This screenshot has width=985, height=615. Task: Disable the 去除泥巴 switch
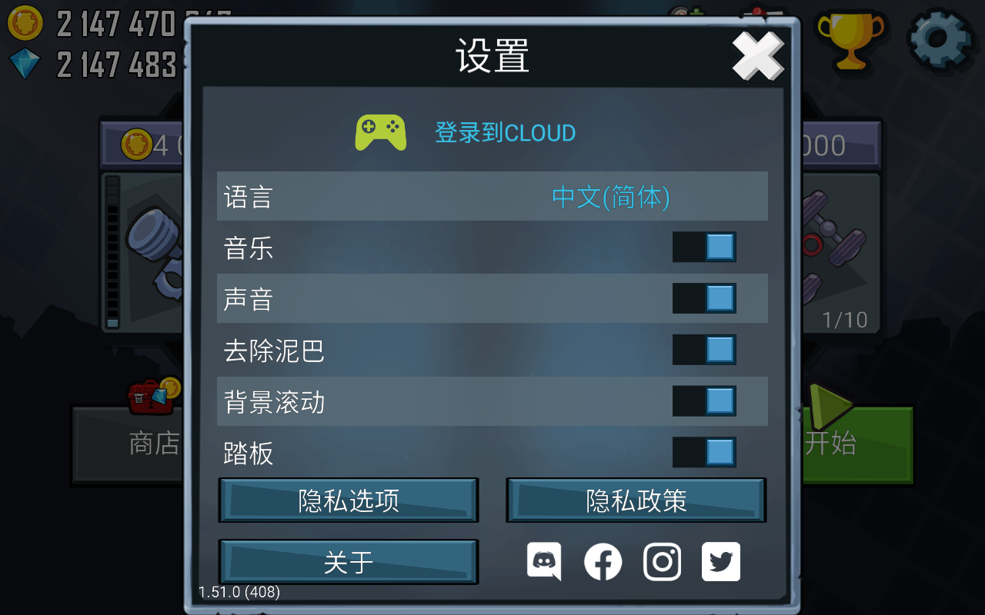pos(704,350)
